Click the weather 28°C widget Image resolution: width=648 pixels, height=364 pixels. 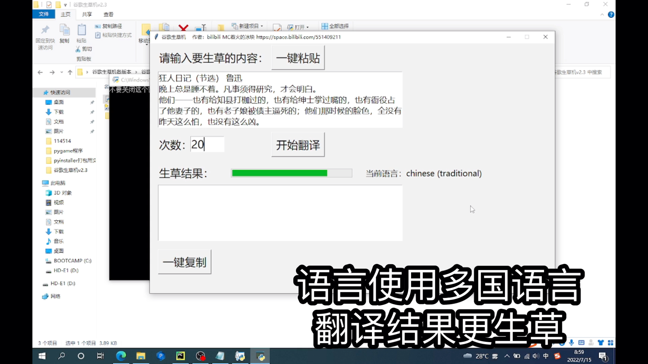pos(481,356)
